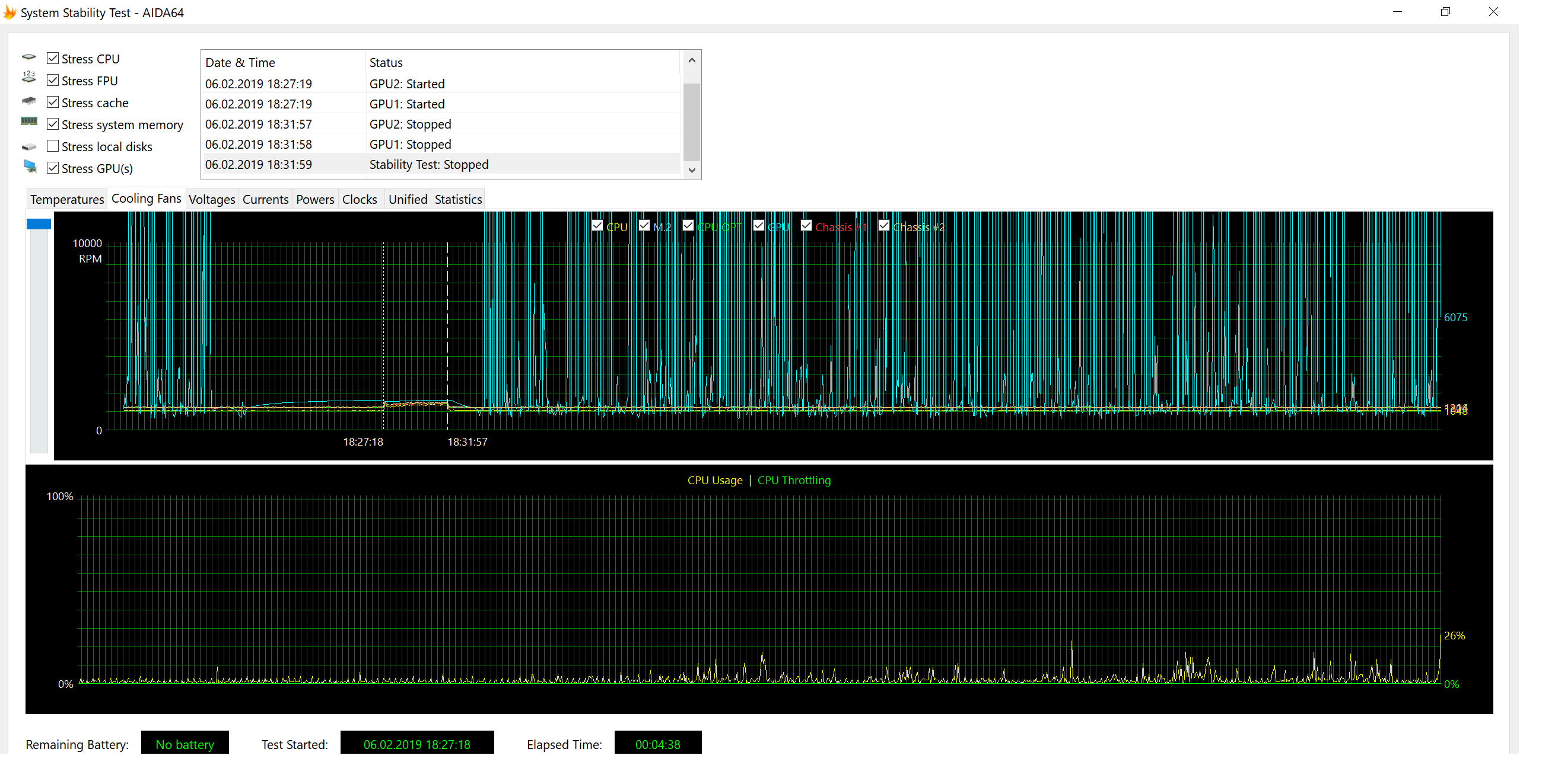
Task: Click the disk drive icon beside Stress local disks
Action: click(x=28, y=147)
